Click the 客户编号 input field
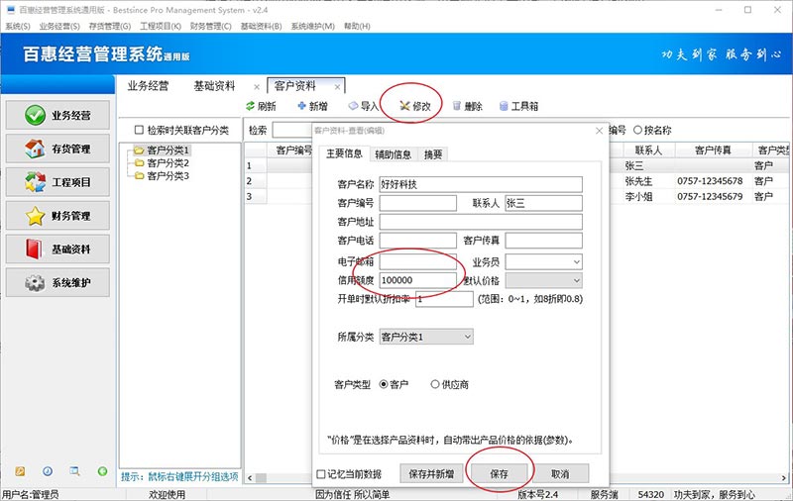Screen dimensions: 793x501 [417, 203]
